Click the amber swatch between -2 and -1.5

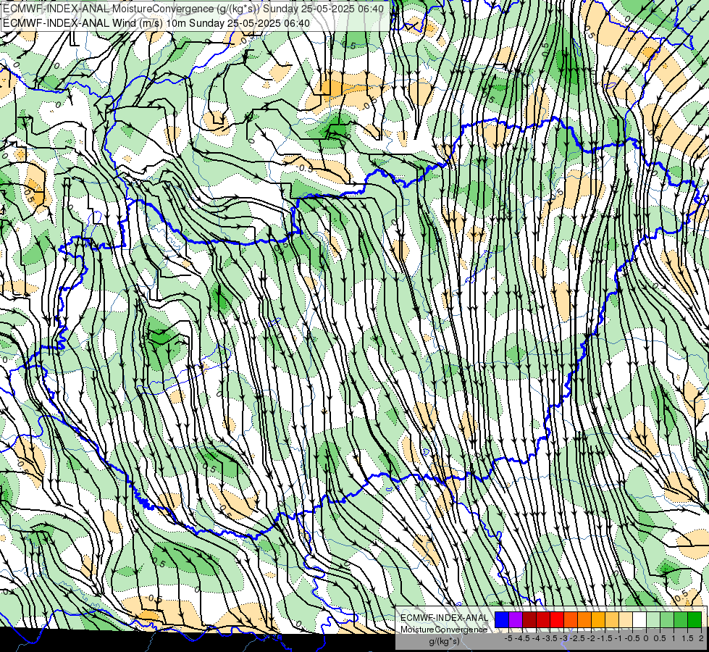pos(598,619)
